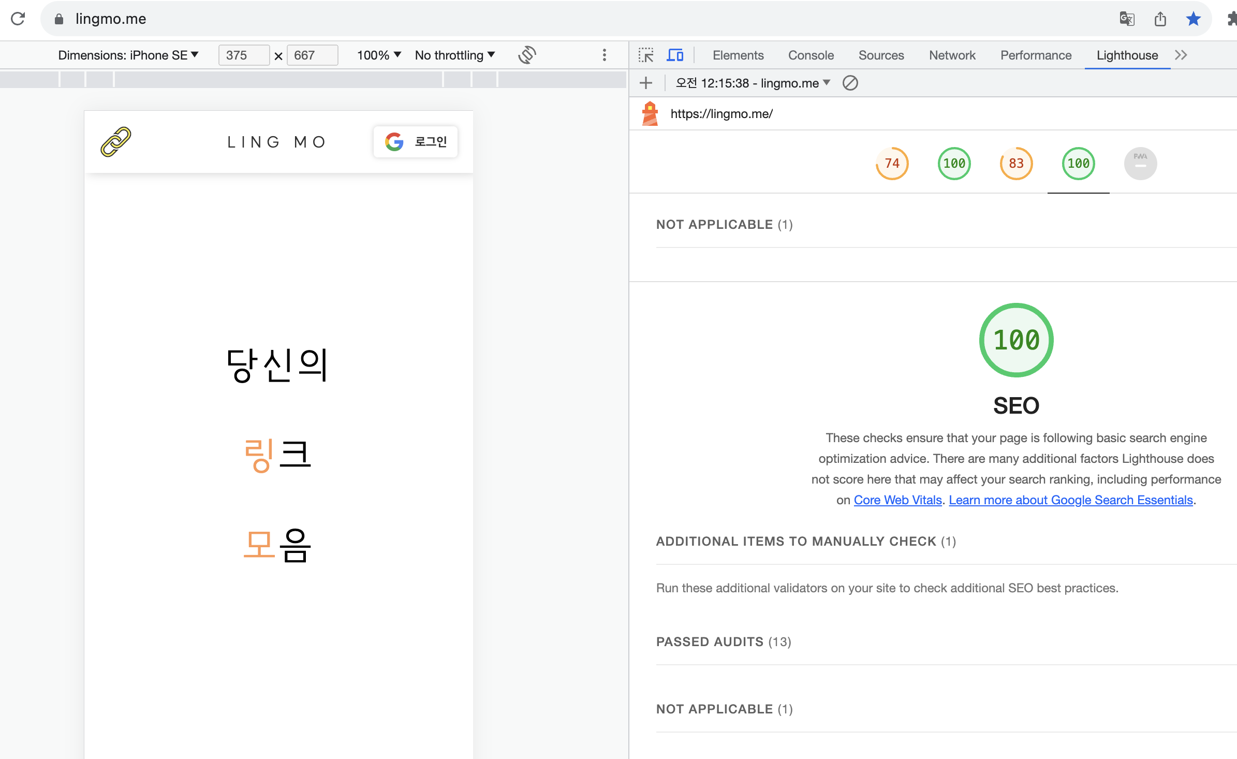Click the bookmark star icon
1237x759 pixels.
[x=1193, y=19]
